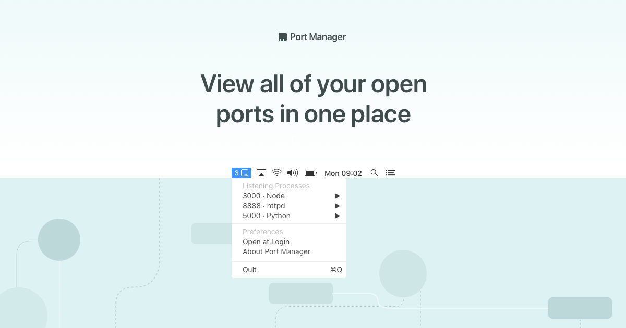Select the 8888 · httpd process

tap(289, 206)
